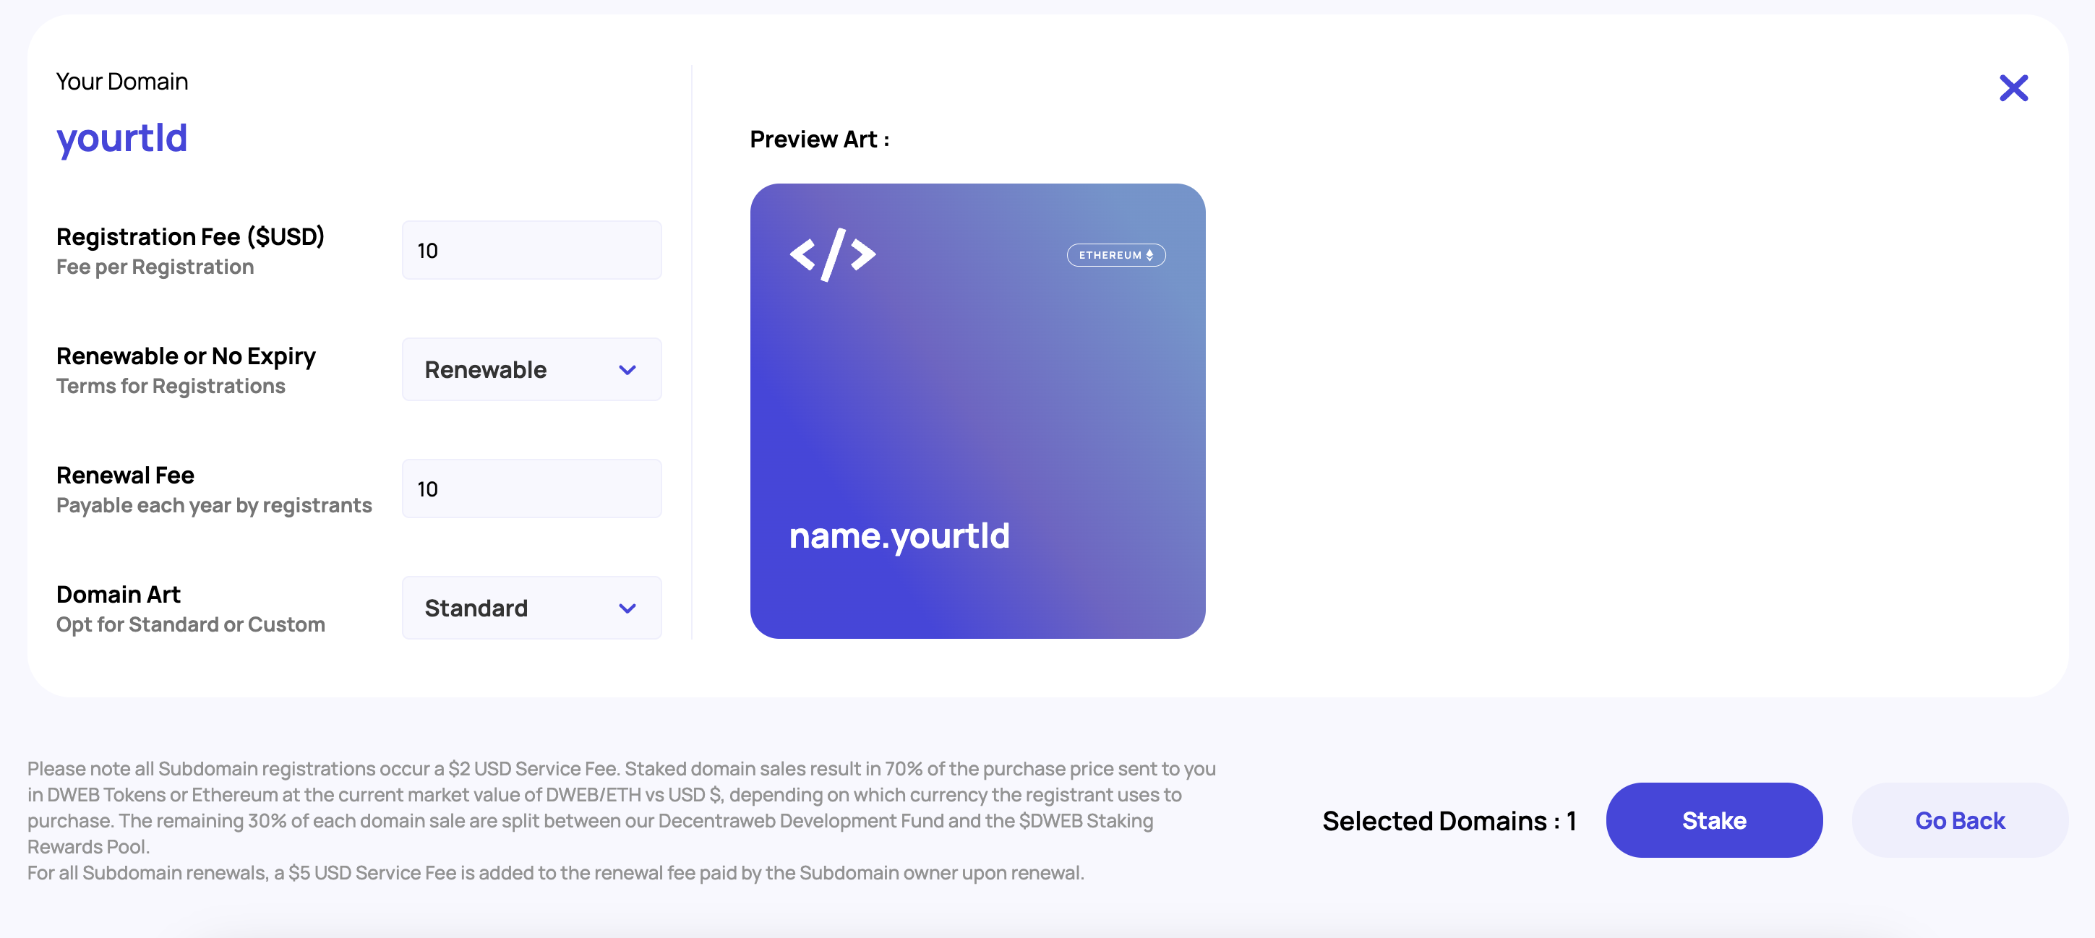Viewport: 2095px width, 938px height.
Task: Click the Registration Fee ($USD) label
Action: click(190, 236)
